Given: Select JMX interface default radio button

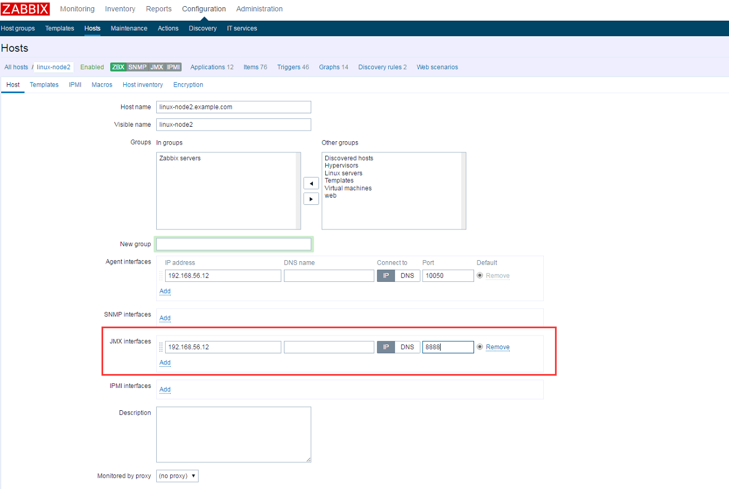Looking at the screenshot, I should point(480,347).
